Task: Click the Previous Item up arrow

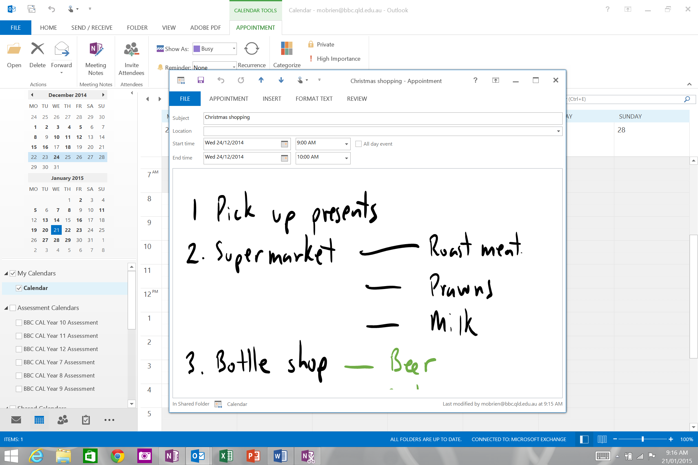Action: (261, 80)
